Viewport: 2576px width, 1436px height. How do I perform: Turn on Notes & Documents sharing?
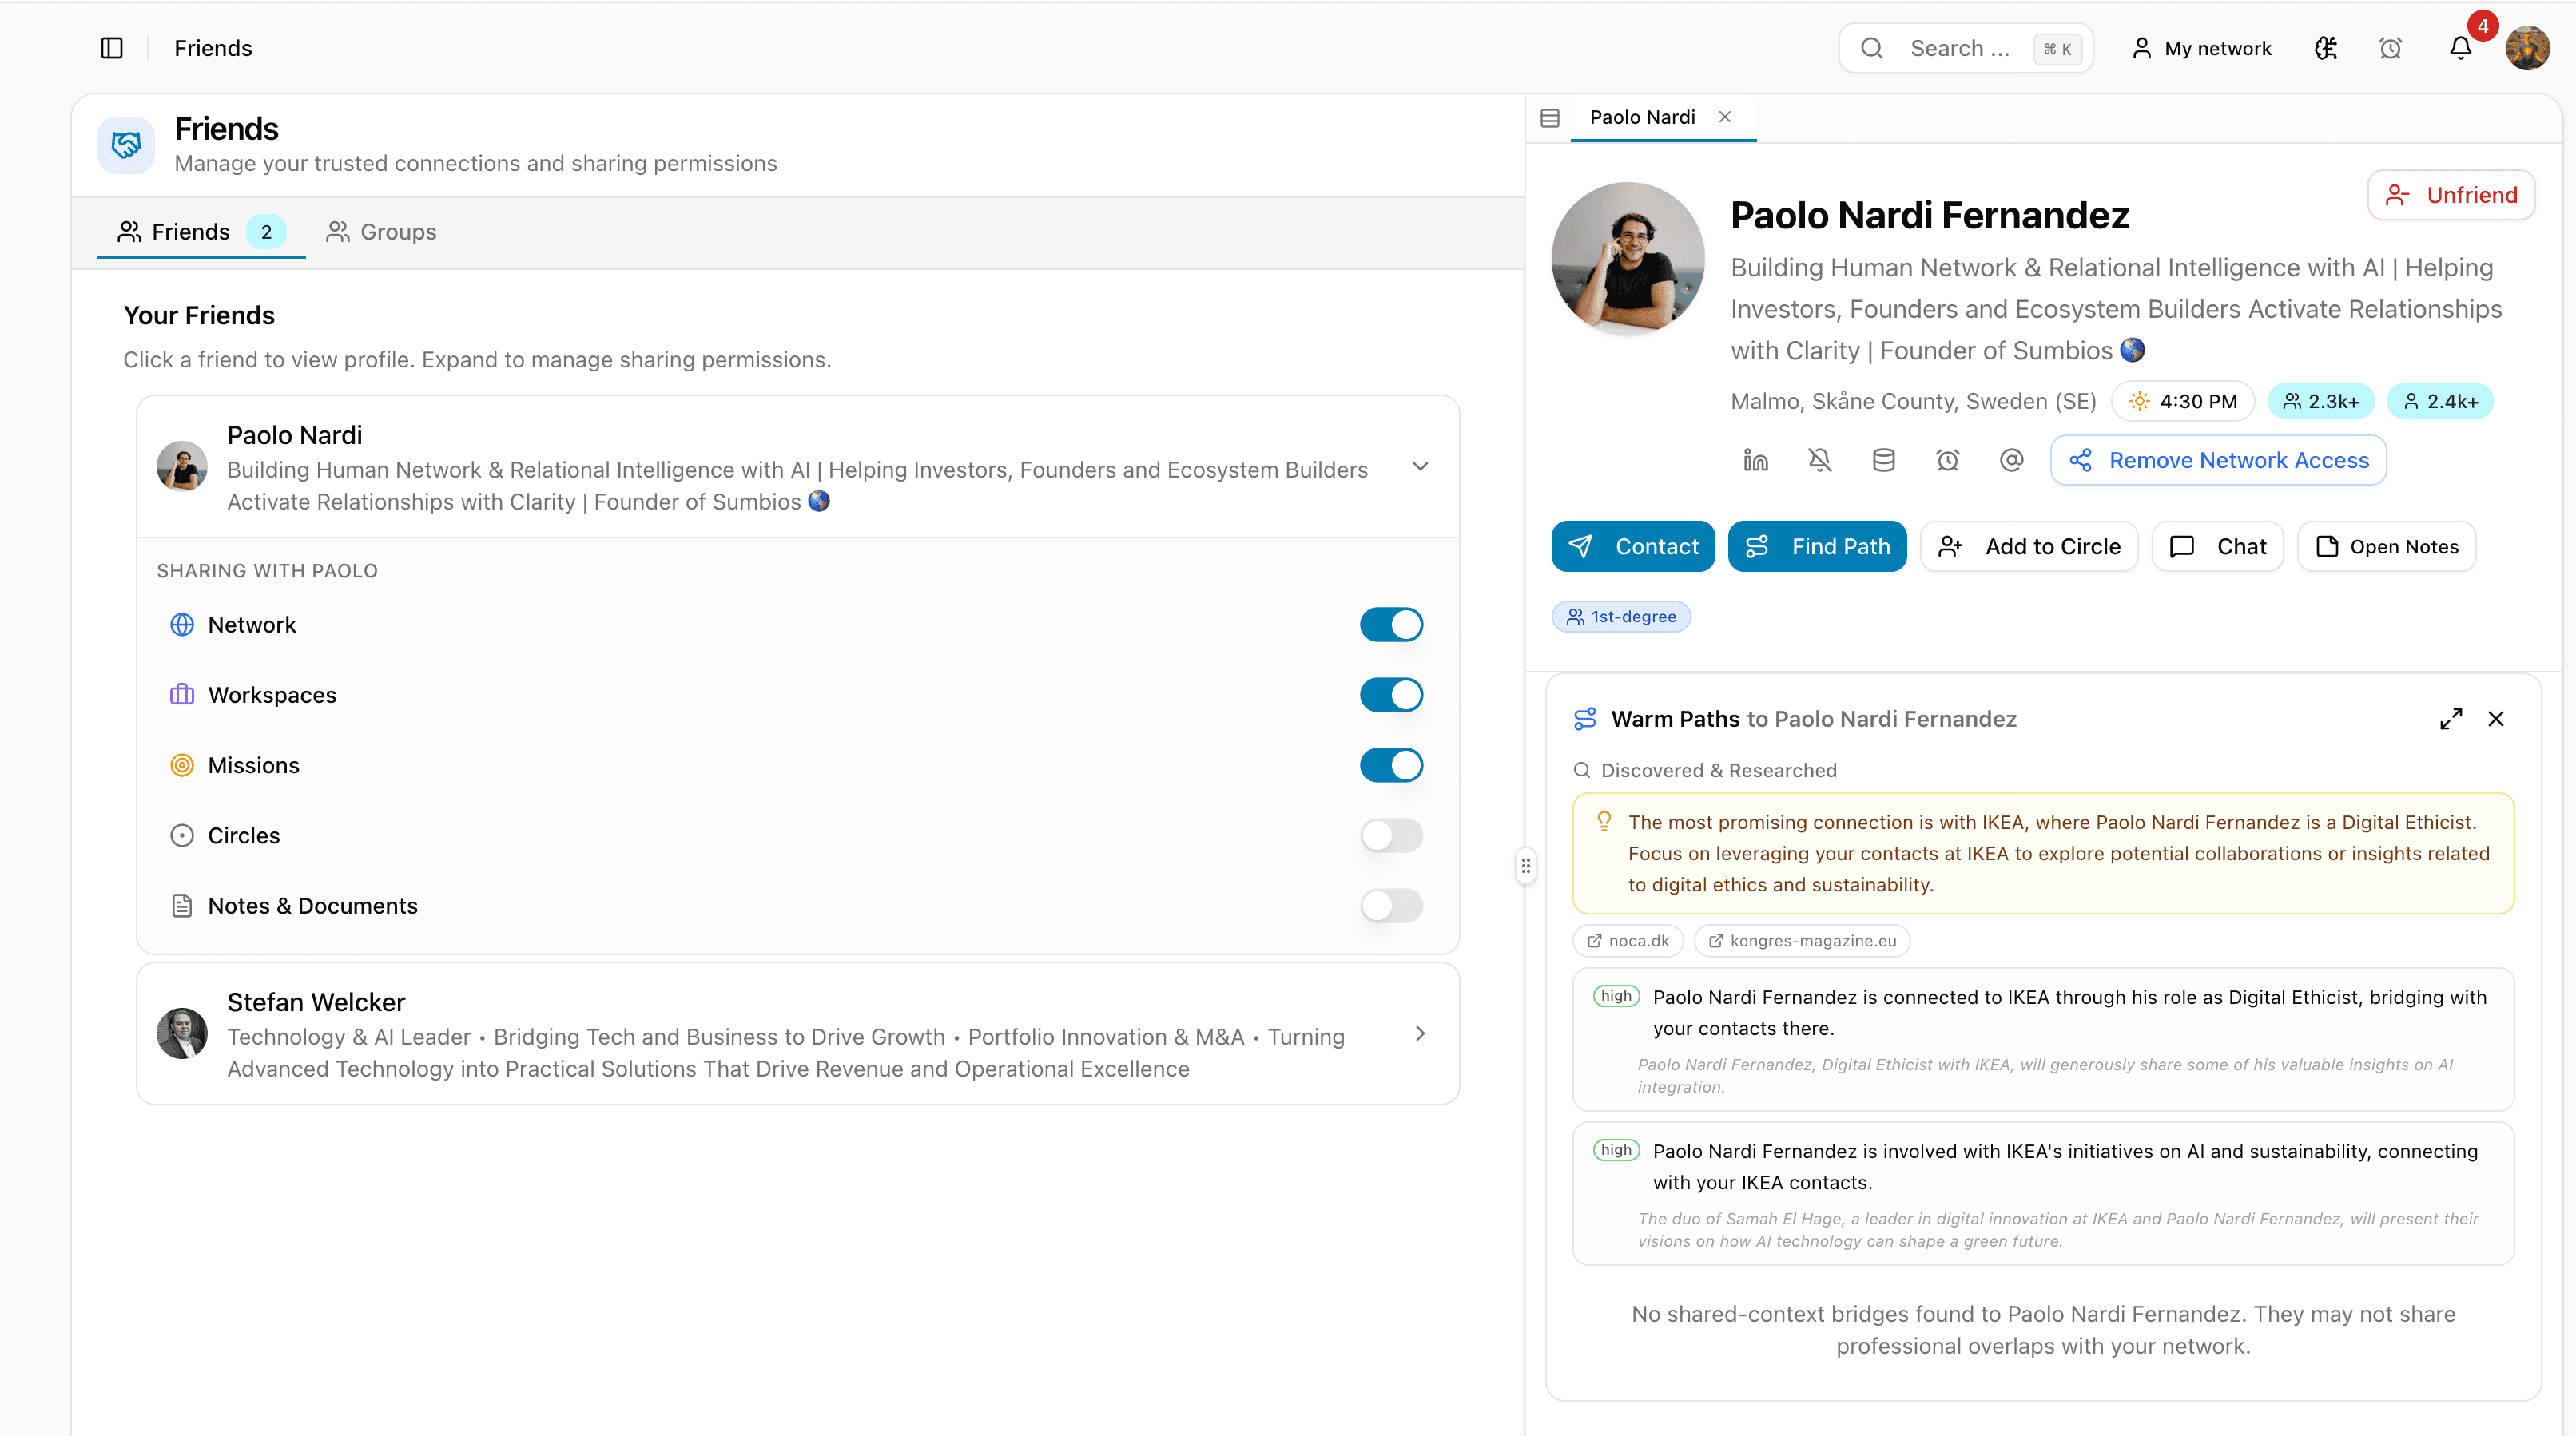click(1391, 906)
